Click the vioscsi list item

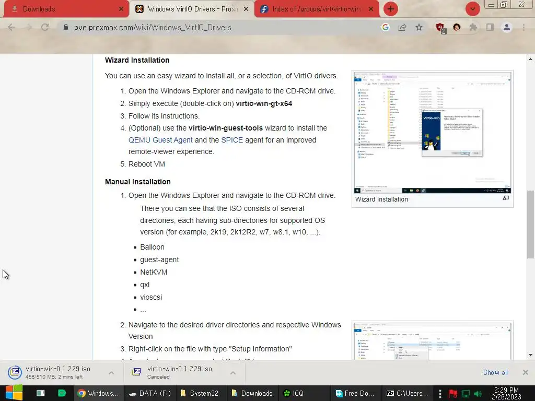click(x=151, y=297)
